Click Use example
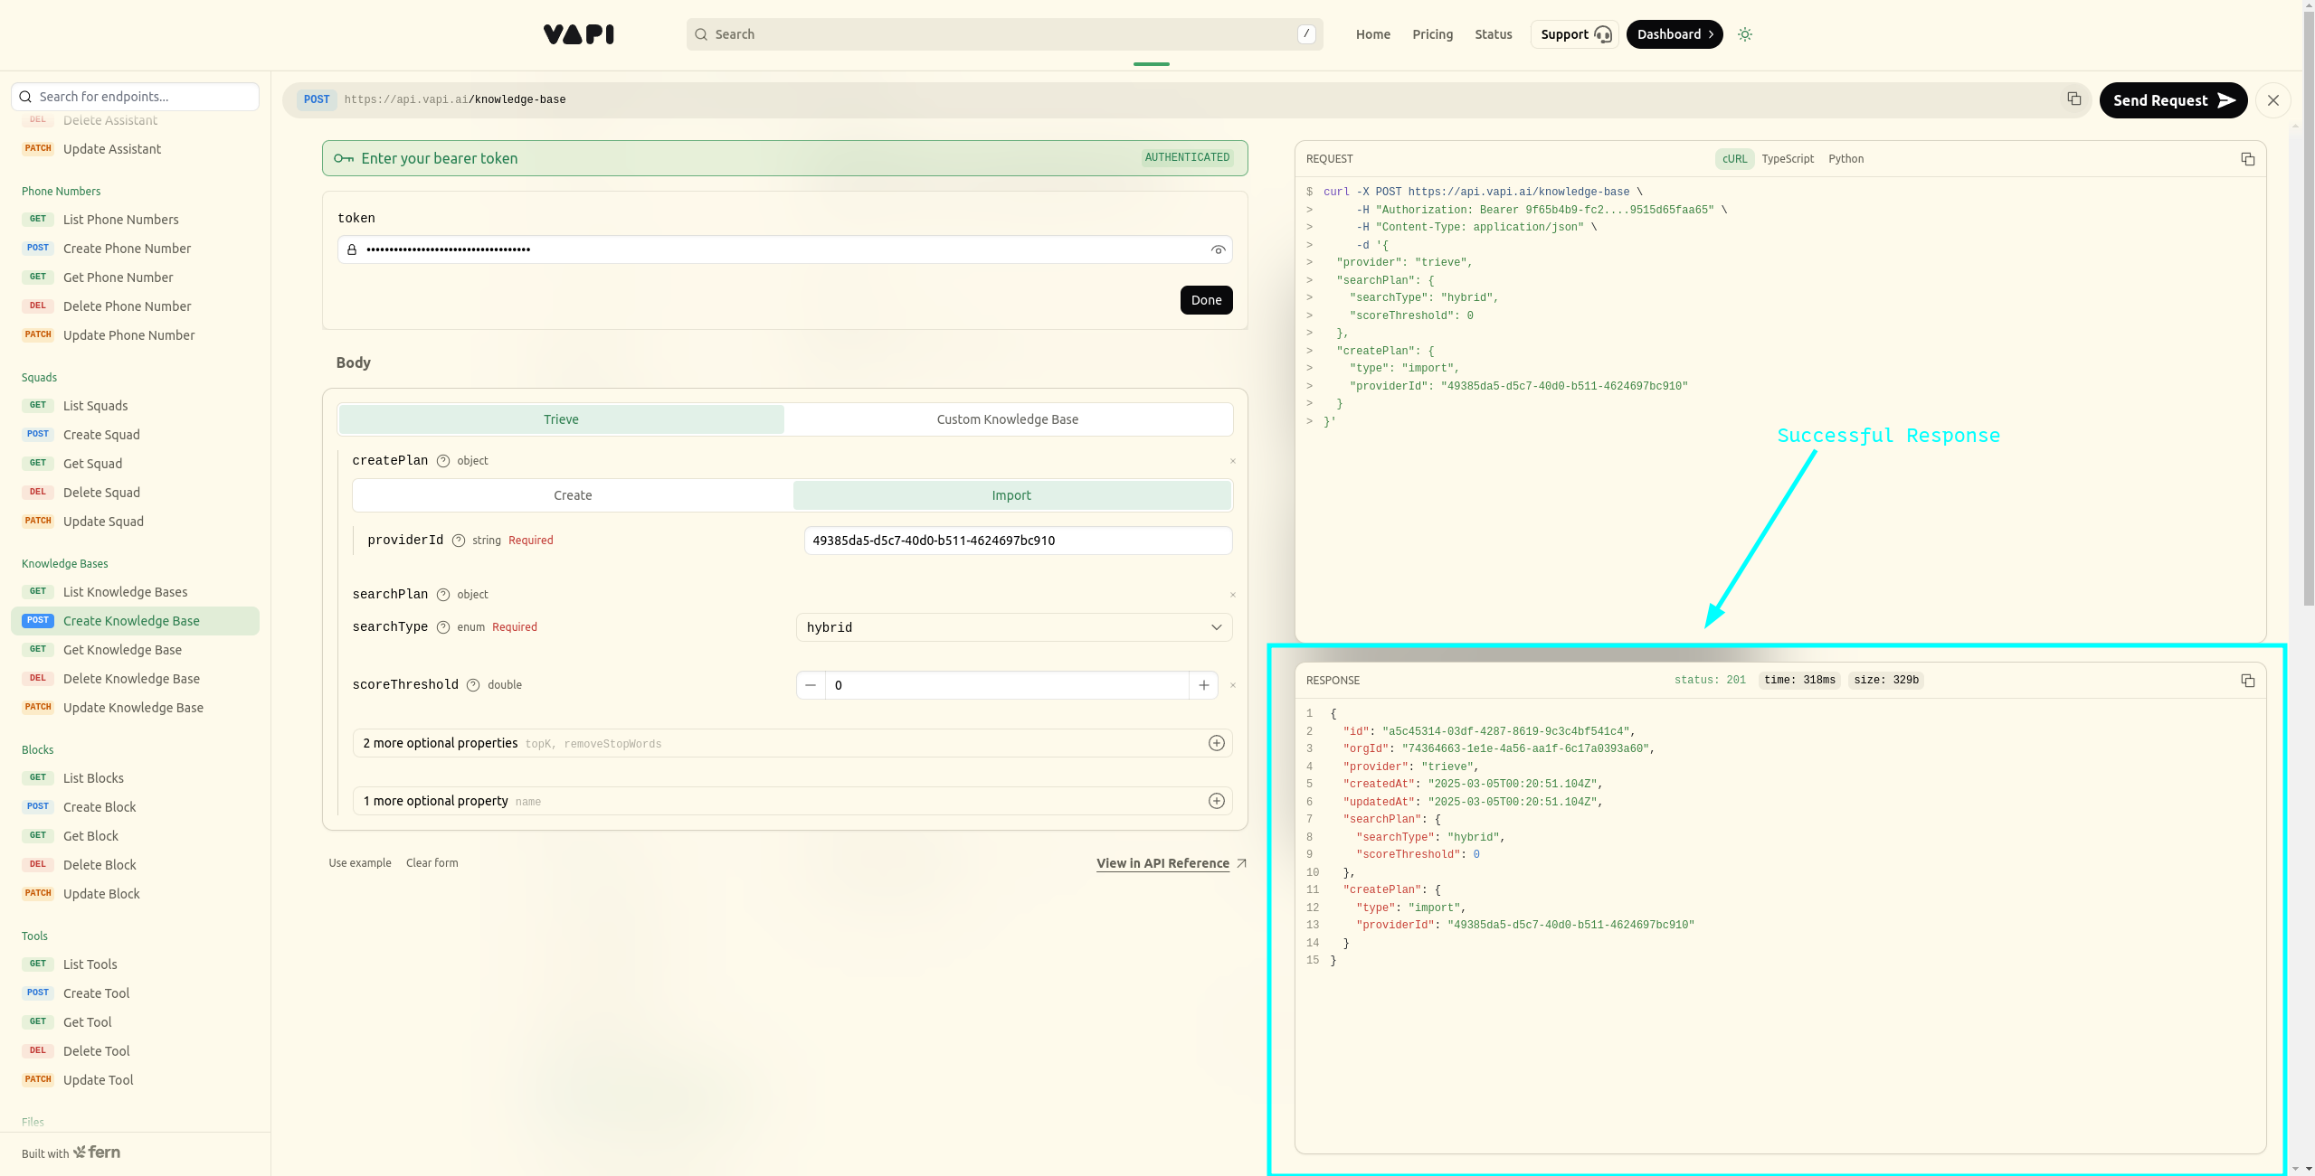The image size is (2315, 1176). [360, 863]
